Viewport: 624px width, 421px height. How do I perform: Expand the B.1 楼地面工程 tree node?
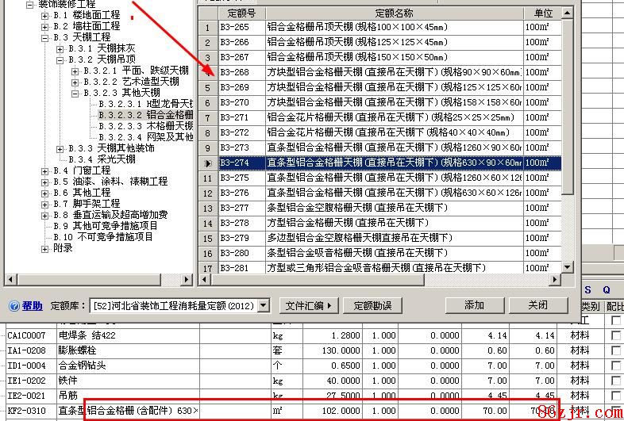point(46,15)
